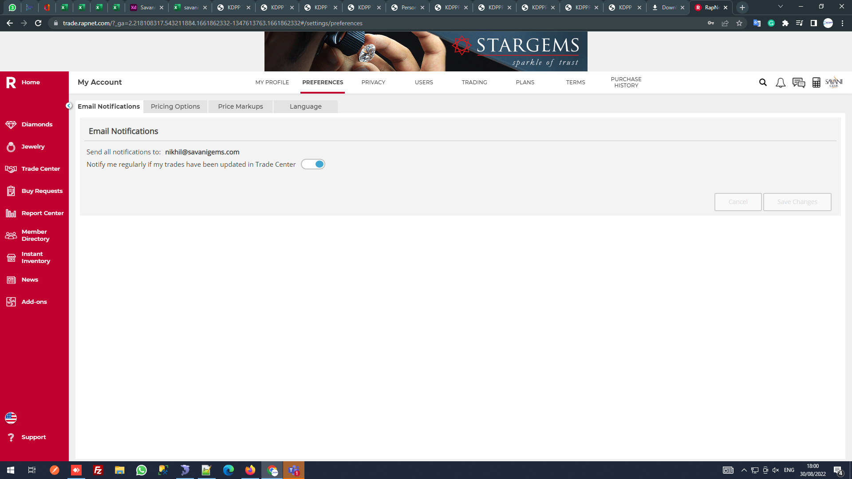This screenshot has height=479, width=852.
Task: Open the chat messages icon
Action: (799, 82)
